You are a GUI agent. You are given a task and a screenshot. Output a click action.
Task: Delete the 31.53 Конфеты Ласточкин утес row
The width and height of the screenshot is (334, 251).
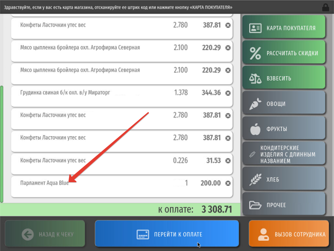(228, 160)
